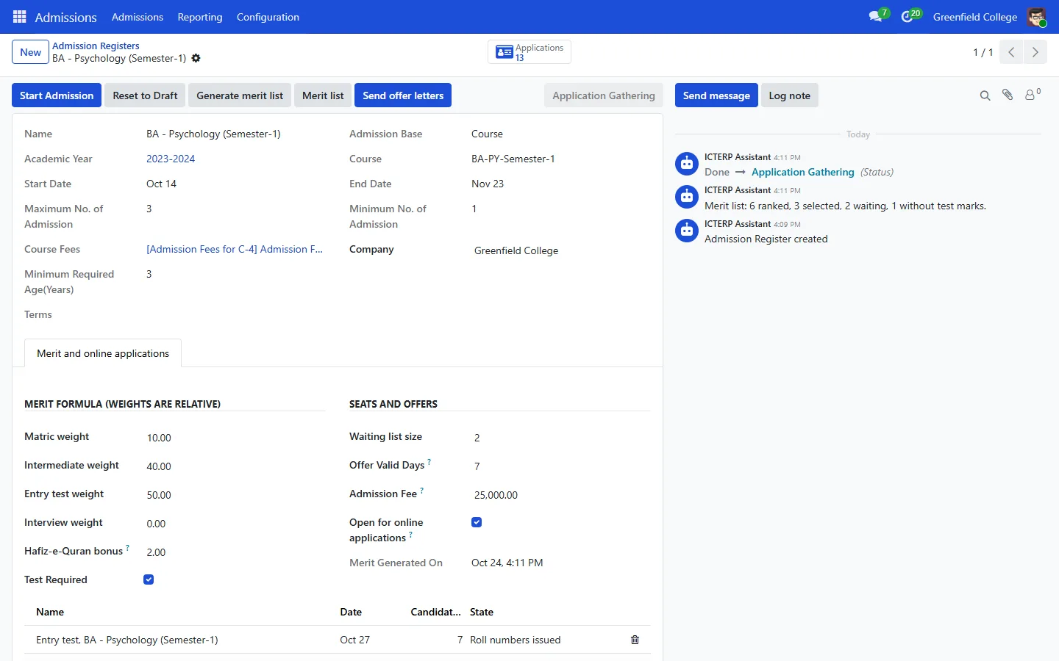Show help tooltip for Open for online applications

tap(410, 535)
